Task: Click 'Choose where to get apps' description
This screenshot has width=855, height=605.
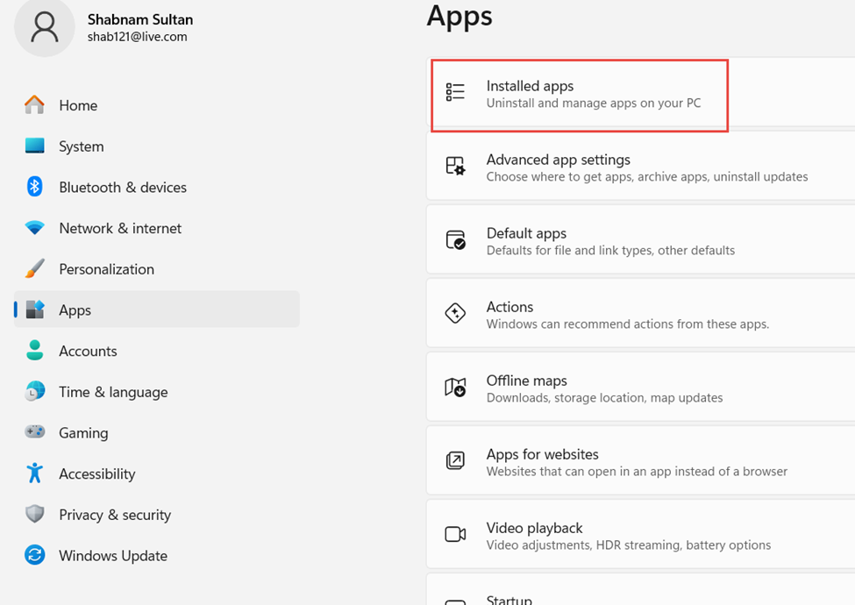Action: coord(647,176)
